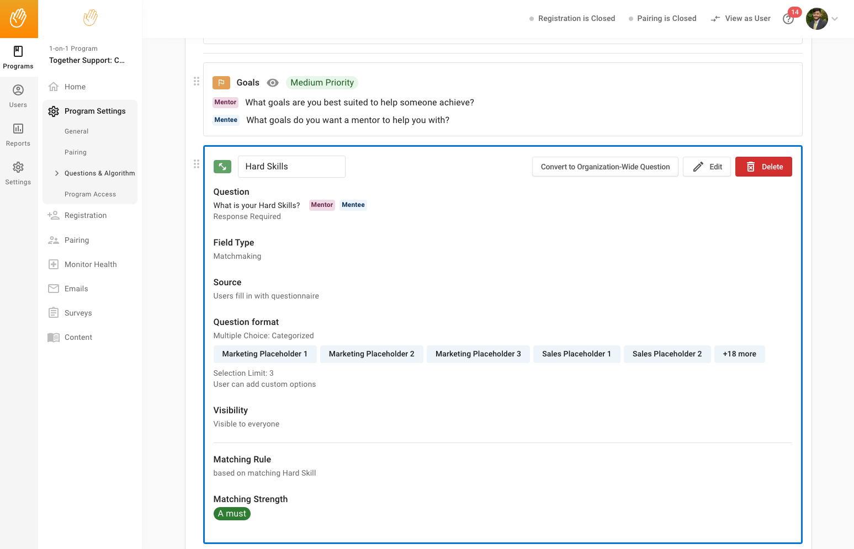Click 'Selection Limit: 3' text

click(x=243, y=373)
